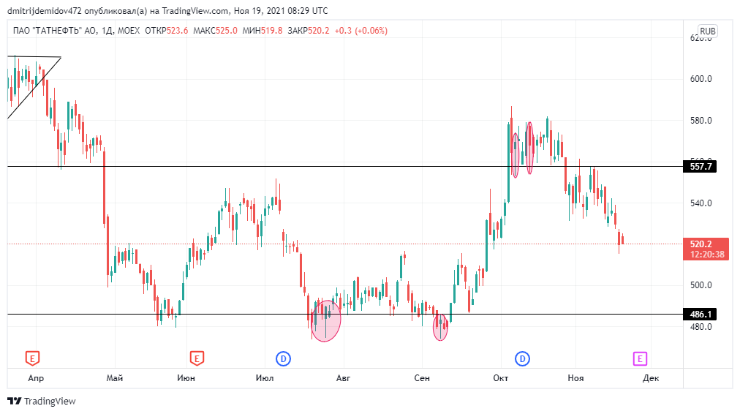The height and width of the screenshot is (414, 740).
Task: Click the Окт label on time axis
Action: point(501,378)
